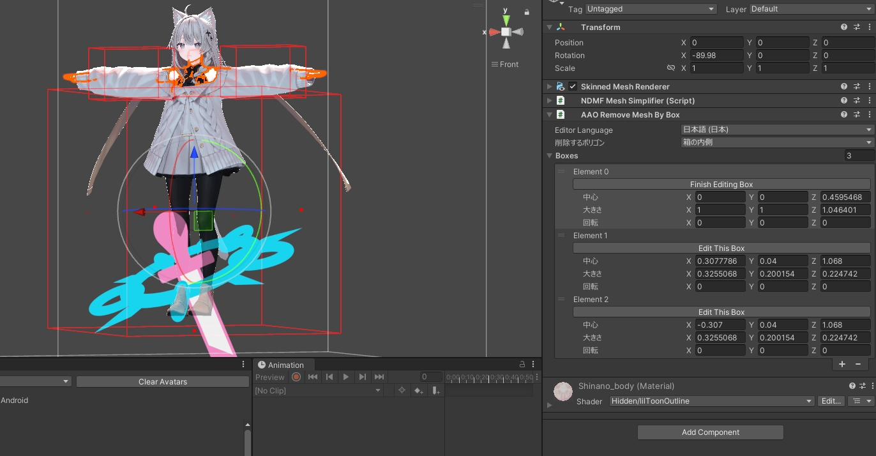
Task: Open AAO Remove Mesh By Box three-dot menu
Action: [x=868, y=114]
